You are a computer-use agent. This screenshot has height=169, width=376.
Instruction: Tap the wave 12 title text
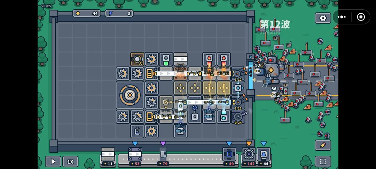pyautogui.click(x=275, y=24)
